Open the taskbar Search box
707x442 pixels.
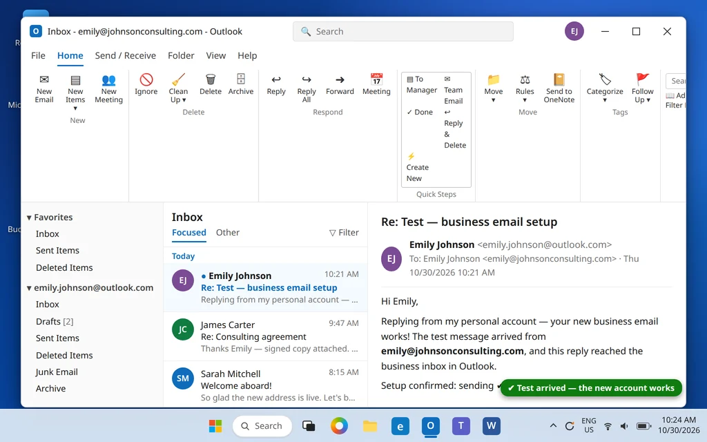point(262,425)
